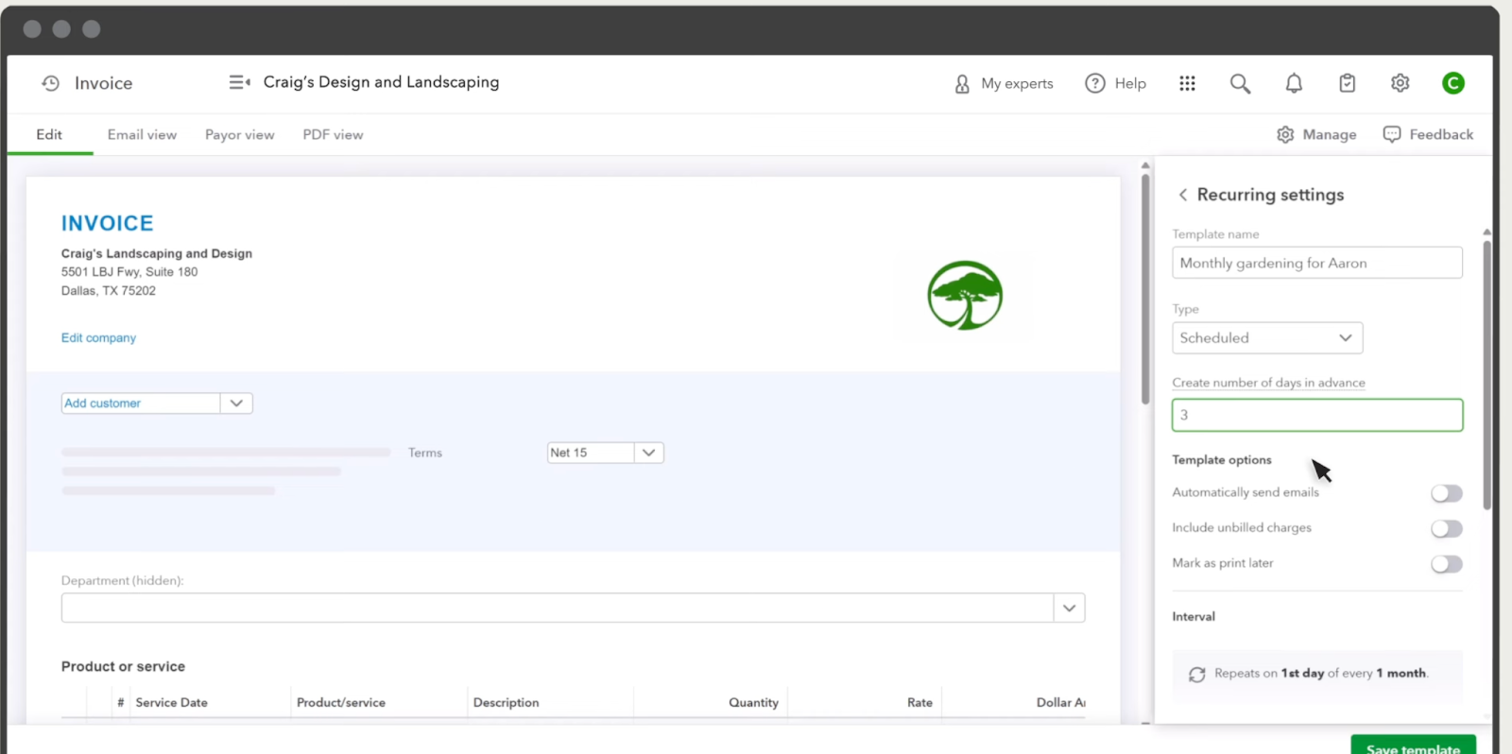Image resolution: width=1512 pixels, height=754 pixels.
Task: Click the Save template button
Action: pos(1413,745)
